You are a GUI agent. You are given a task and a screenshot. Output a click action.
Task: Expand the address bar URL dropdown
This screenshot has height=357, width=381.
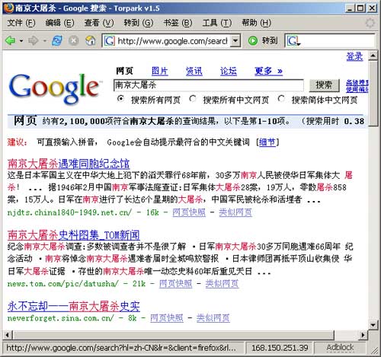pos(235,40)
